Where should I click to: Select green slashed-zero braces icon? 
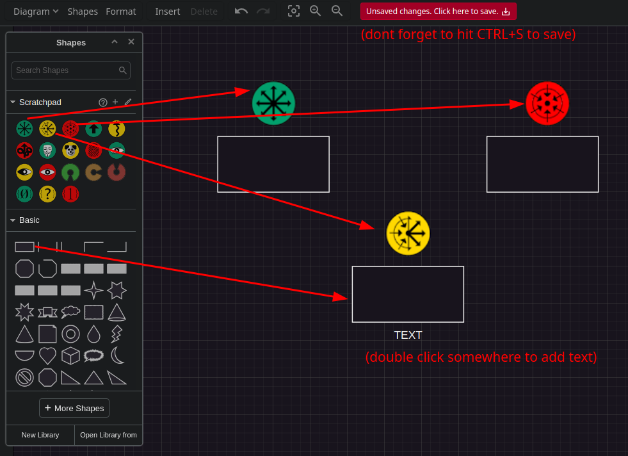tap(24, 194)
